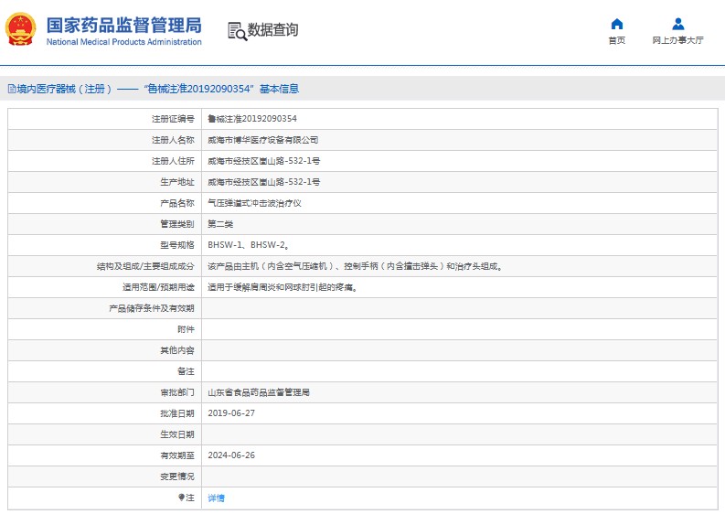Click expiry date 2024-06-26

tap(231, 455)
